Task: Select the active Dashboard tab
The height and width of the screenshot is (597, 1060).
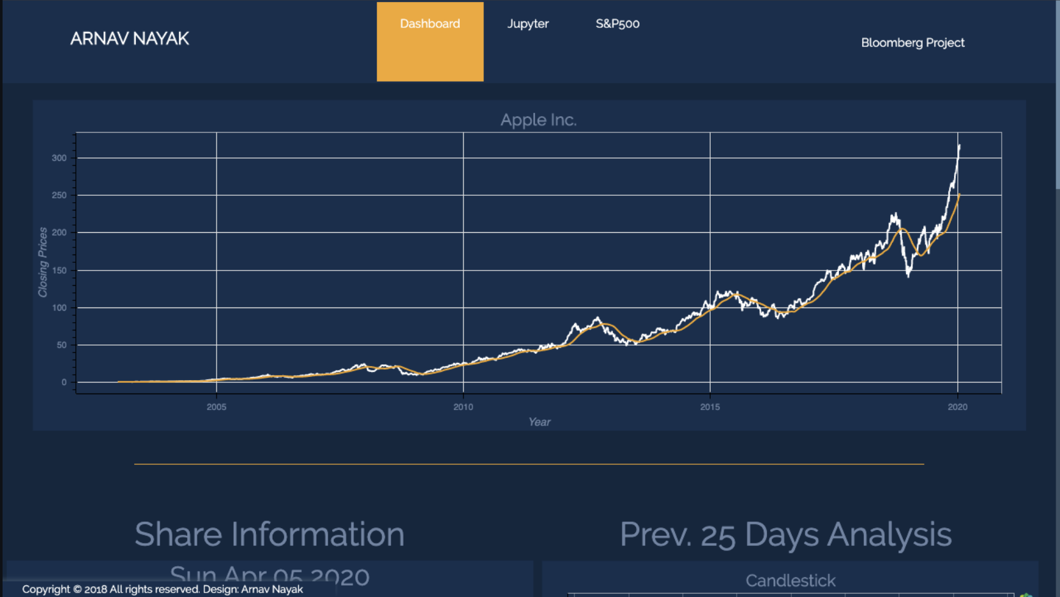Action: pos(430,24)
